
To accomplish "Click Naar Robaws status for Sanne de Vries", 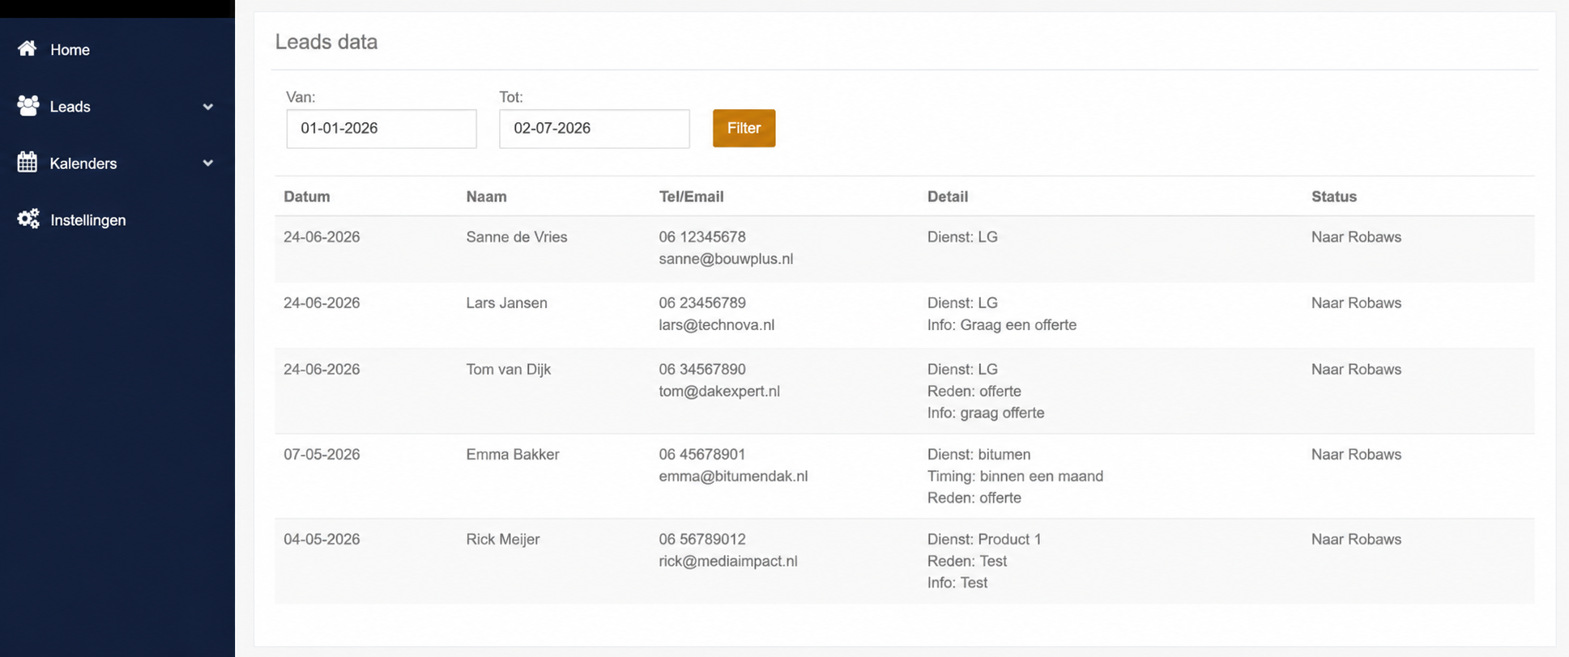I will [1356, 237].
